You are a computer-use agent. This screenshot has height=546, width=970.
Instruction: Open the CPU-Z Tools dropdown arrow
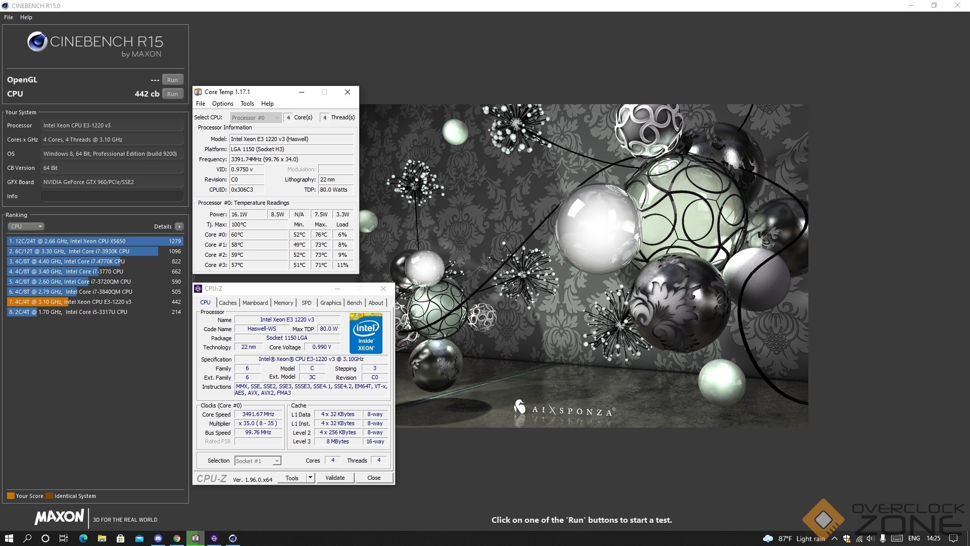pyautogui.click(x=310, y=478)
